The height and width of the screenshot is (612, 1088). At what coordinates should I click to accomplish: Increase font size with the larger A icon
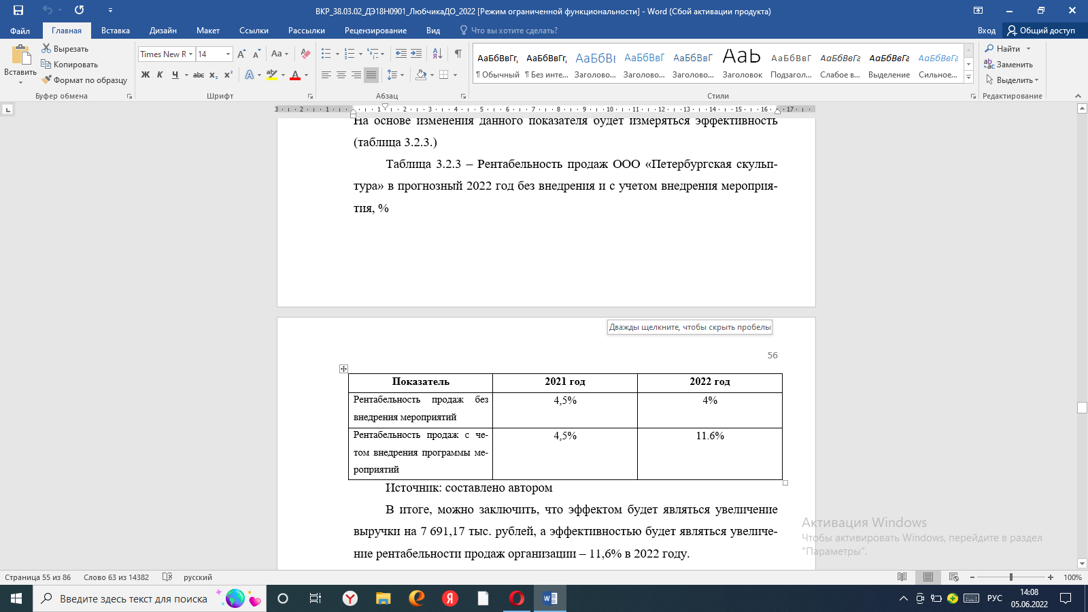click(x=241, y=54)
